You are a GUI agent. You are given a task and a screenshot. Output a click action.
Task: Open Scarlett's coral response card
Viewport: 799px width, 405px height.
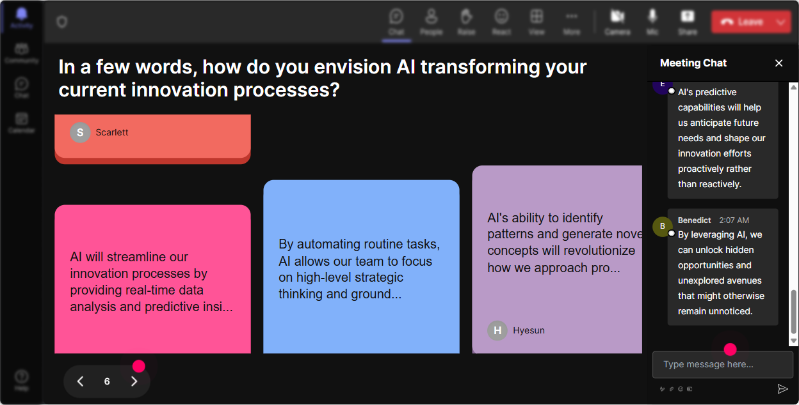click(152, 139)
